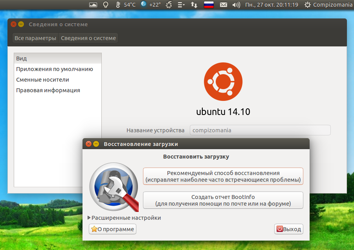Select Вид in the sidebar list
Screen dimensions: 354x250
(x=58, y=58)
